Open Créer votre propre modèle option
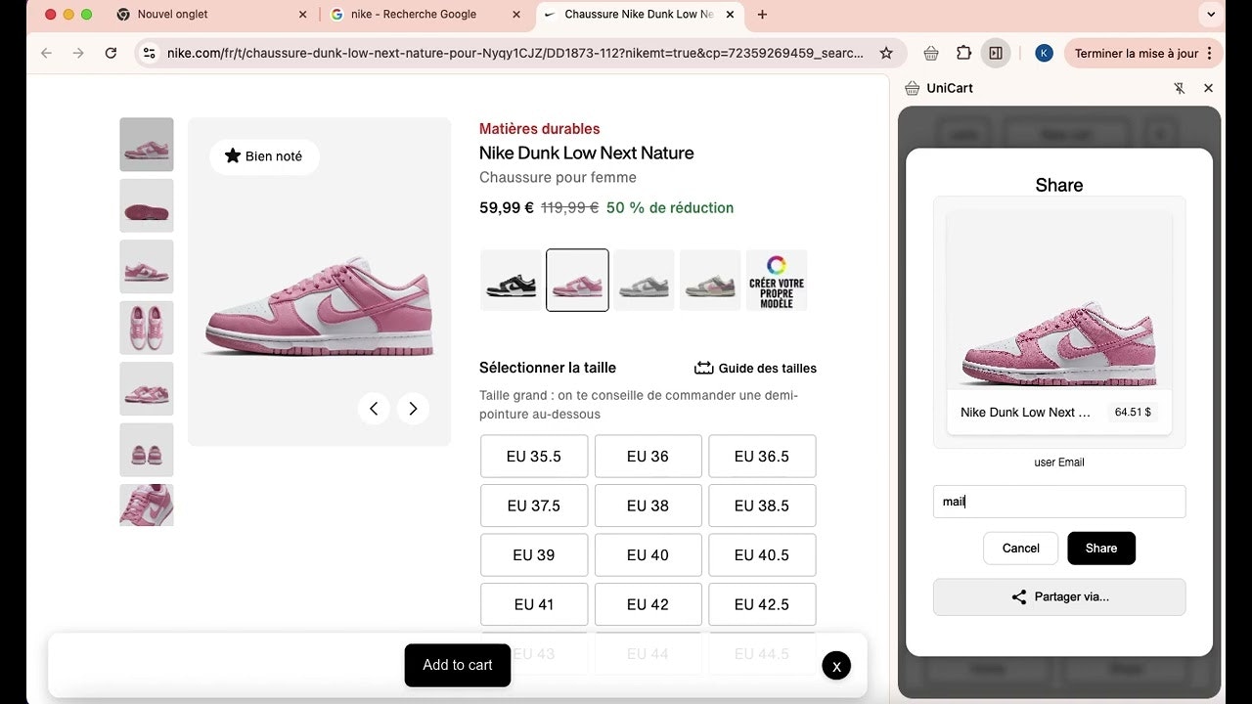1252x704 pixels. click(x=777, y=281)
